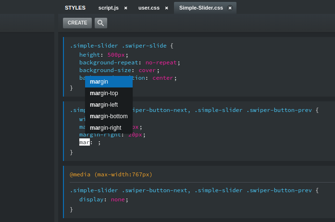Click the background-size cover value
Image resolution: width=335 pixels, height=222 pixels.
click(148, 70)
